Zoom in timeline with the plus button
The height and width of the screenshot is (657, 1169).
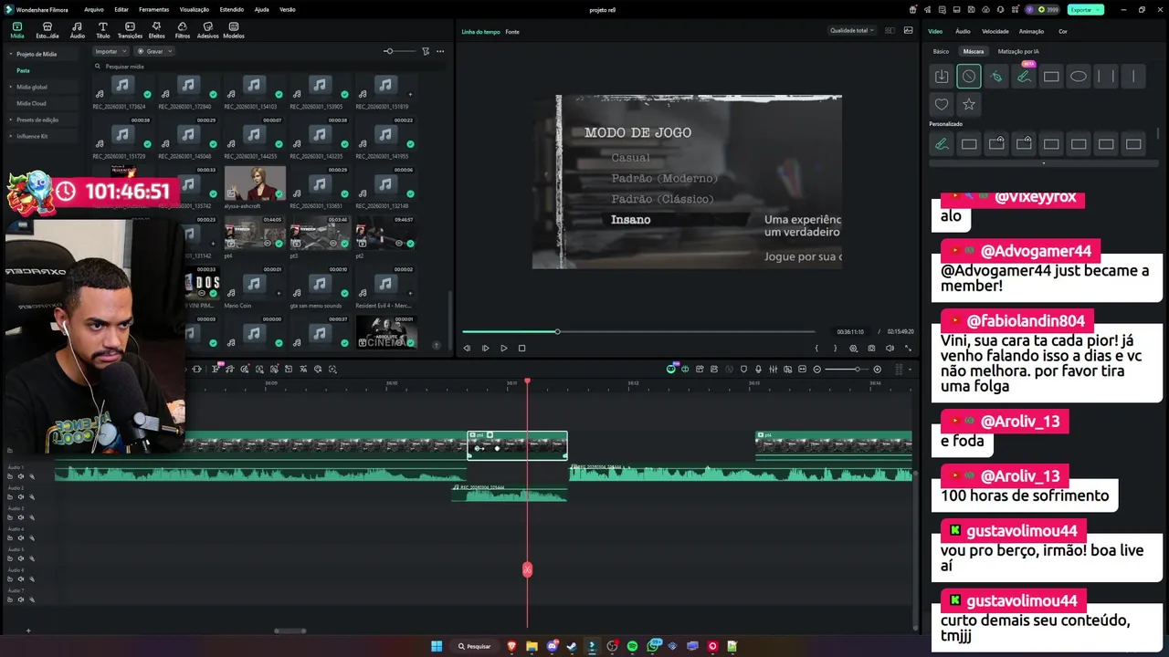tap(878, 369)
